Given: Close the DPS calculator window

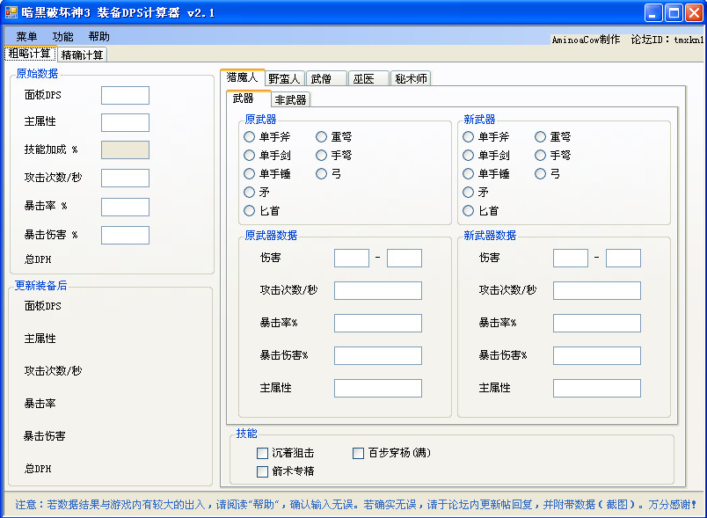Looking at the screenshot, I should point(694,12).
